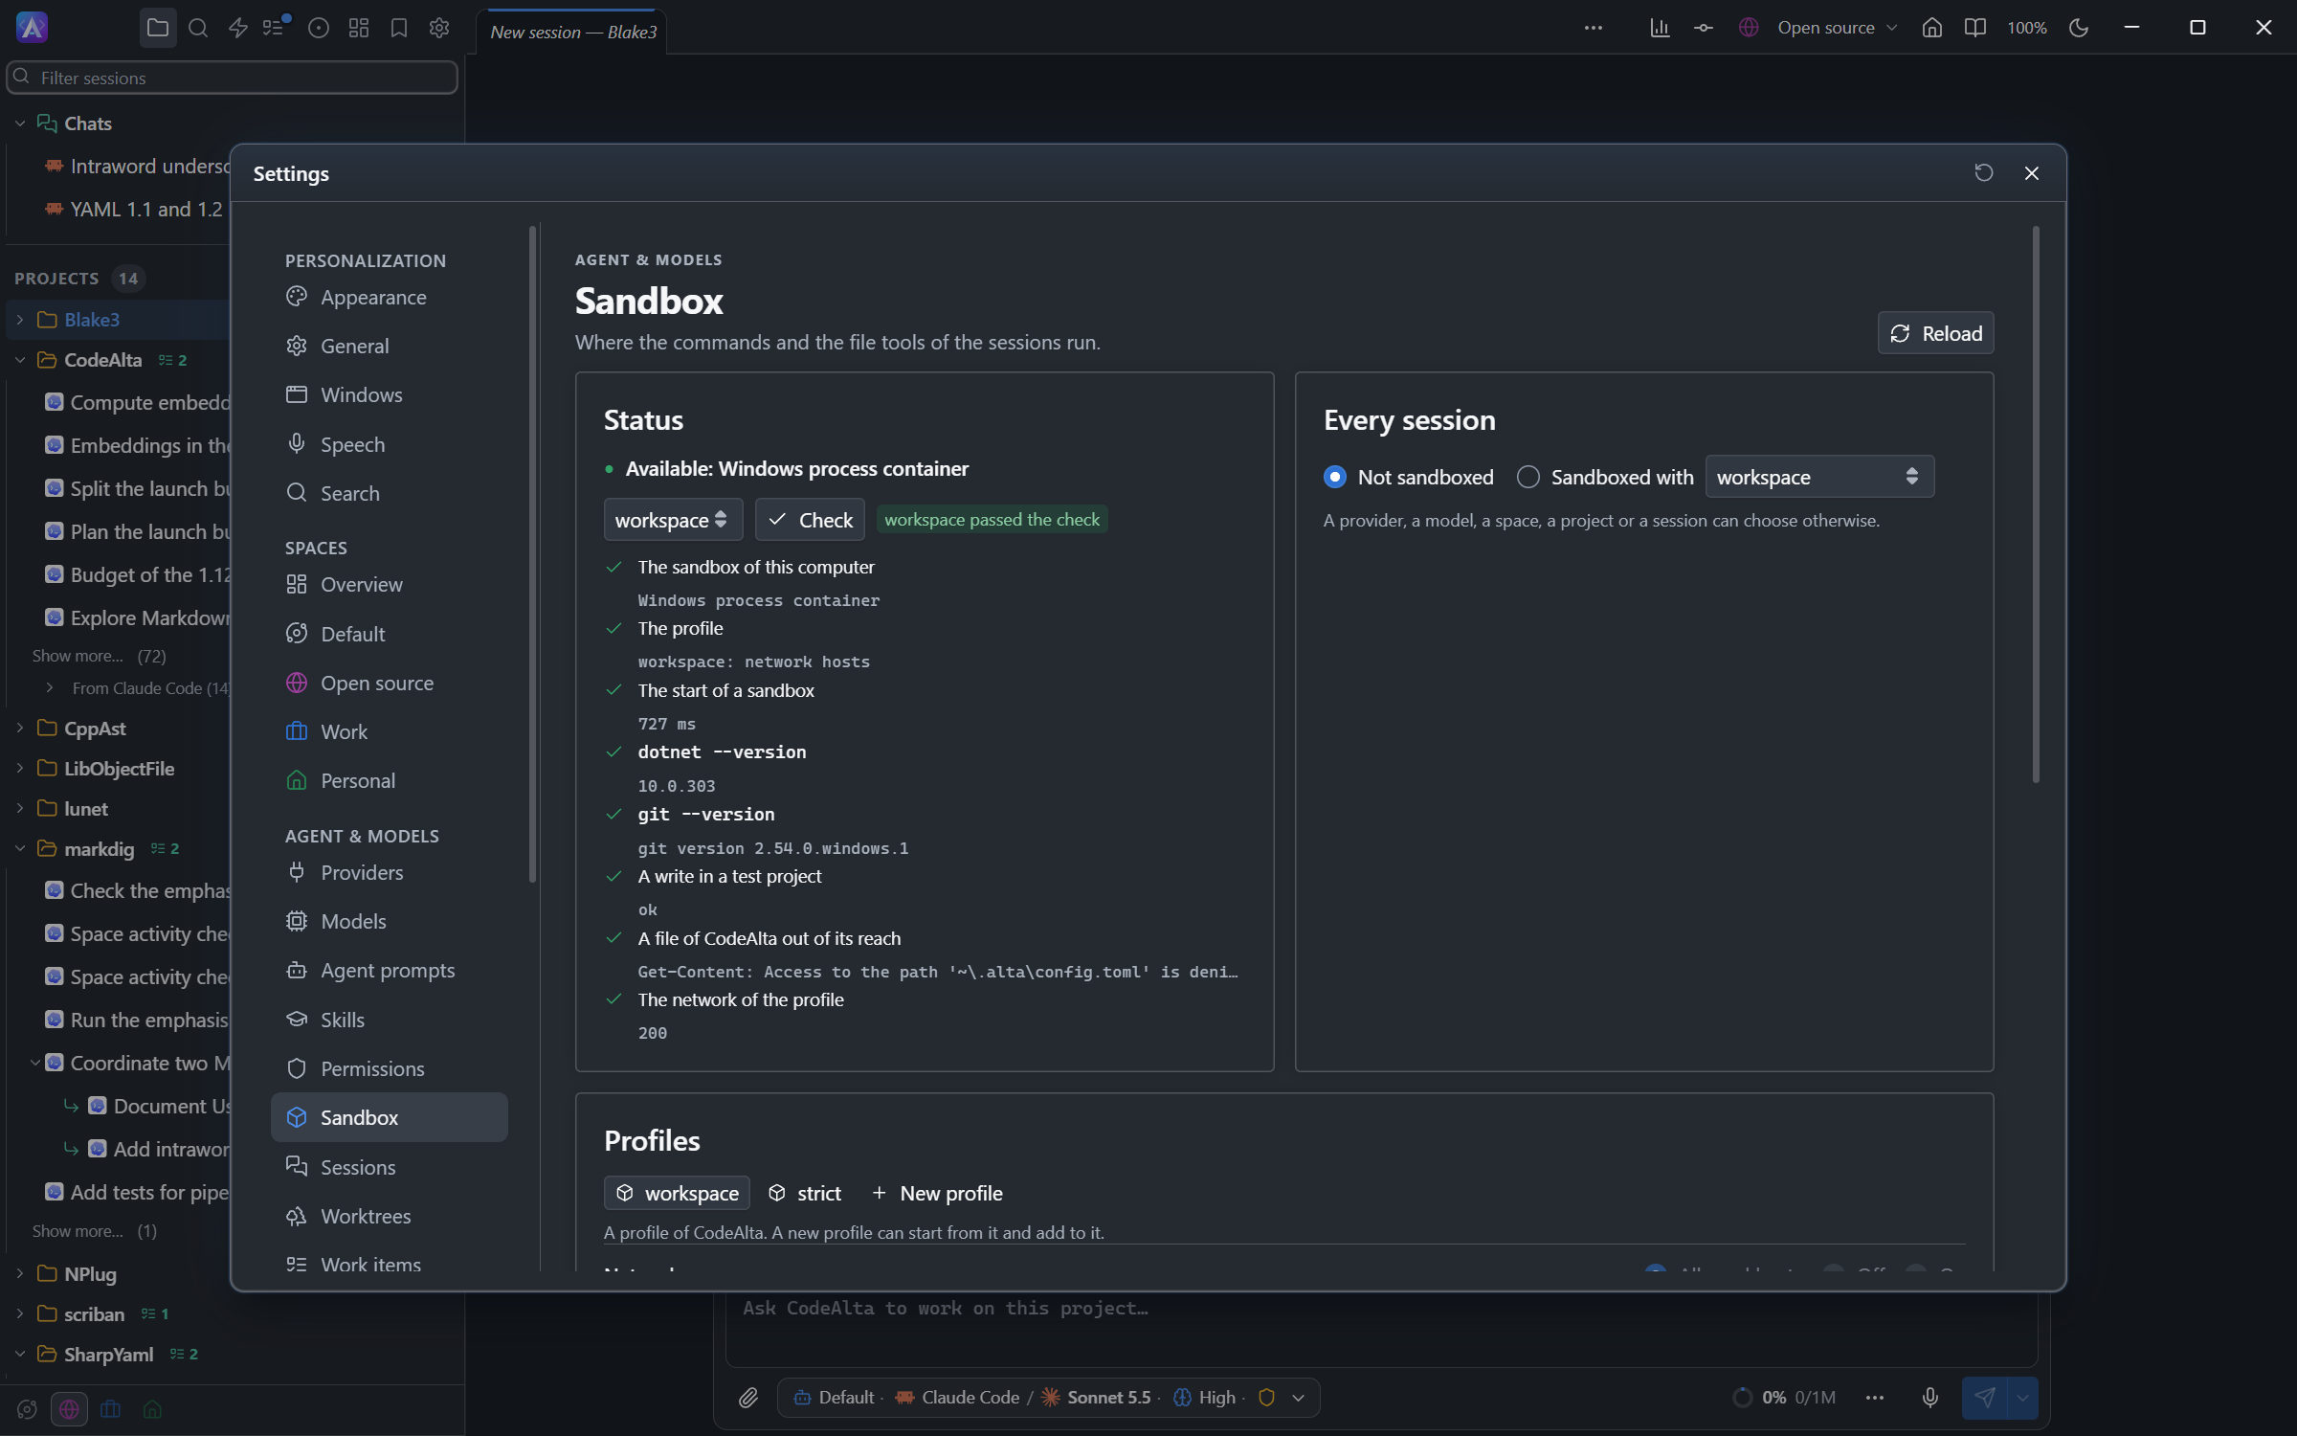Open the Open source space dropdown in title bar

point(1838,28)
